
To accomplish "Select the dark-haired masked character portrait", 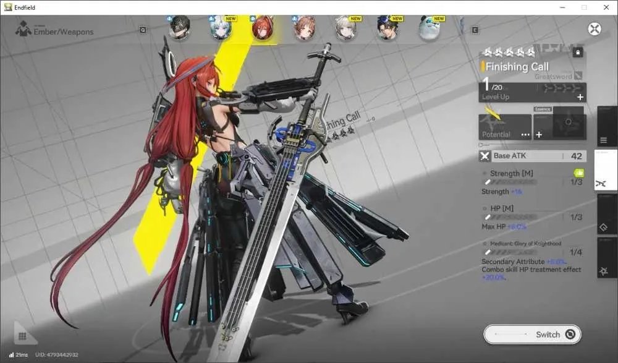I will pos(179,28).
